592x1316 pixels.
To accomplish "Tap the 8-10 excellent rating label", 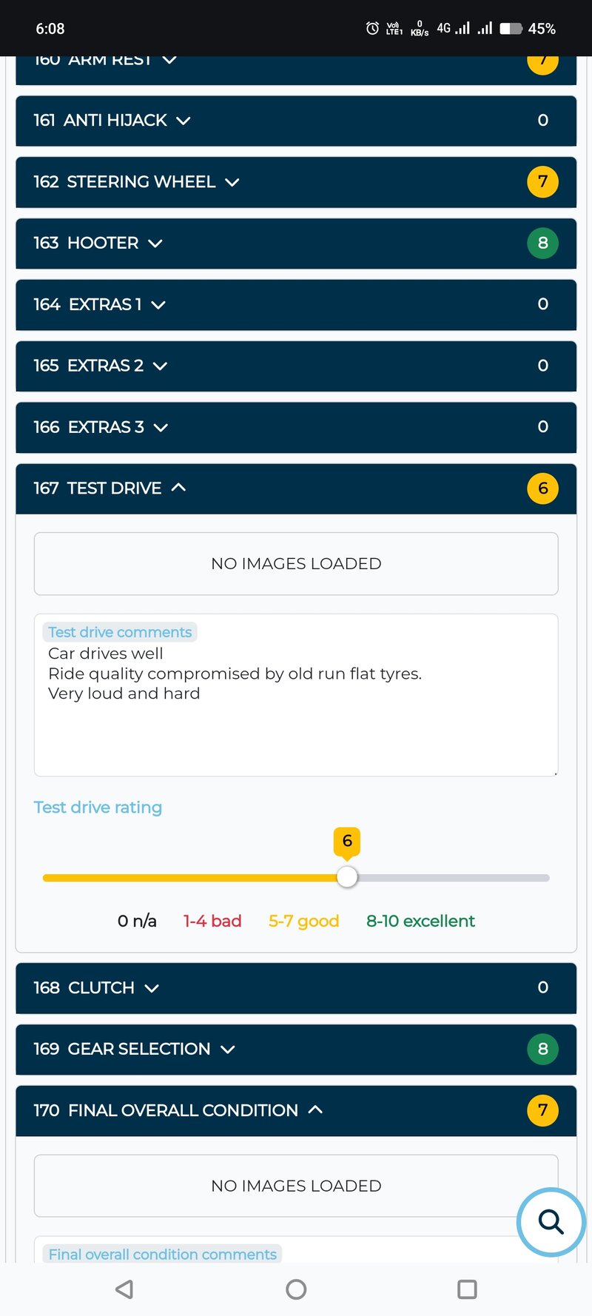I will pos(420,921).
